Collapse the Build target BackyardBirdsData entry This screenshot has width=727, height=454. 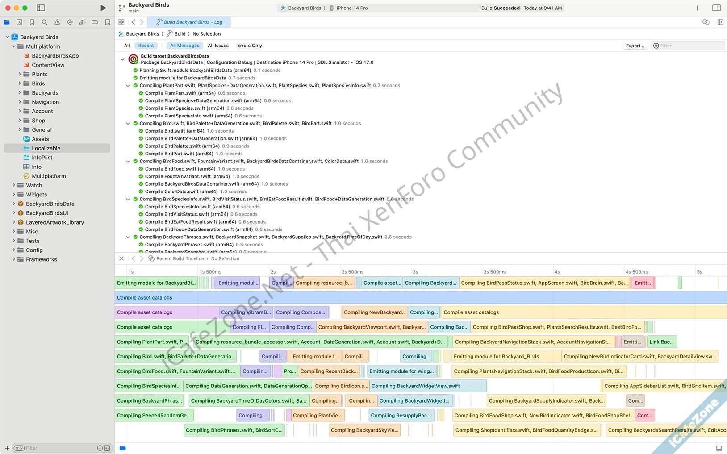[122, 59]
